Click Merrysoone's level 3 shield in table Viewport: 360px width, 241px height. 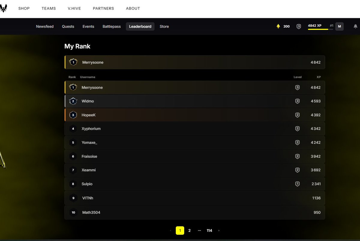click(297, 87)
